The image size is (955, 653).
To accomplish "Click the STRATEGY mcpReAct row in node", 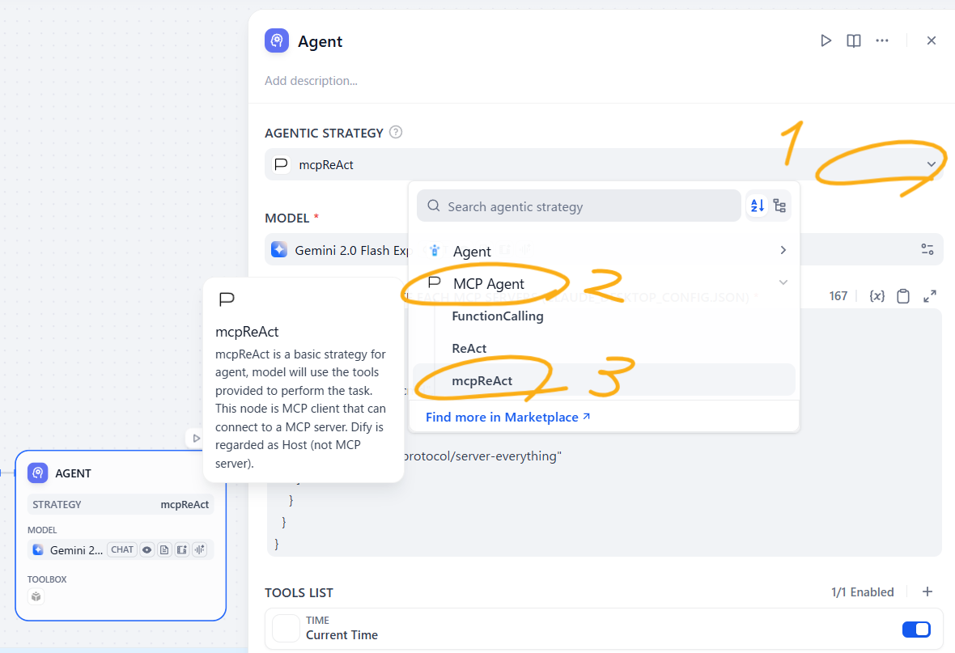I will click(x=121, y=504).
